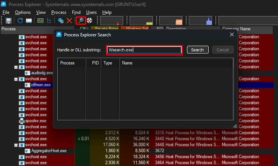Click the working set value 36,000 K

click(x=141, y=145)
